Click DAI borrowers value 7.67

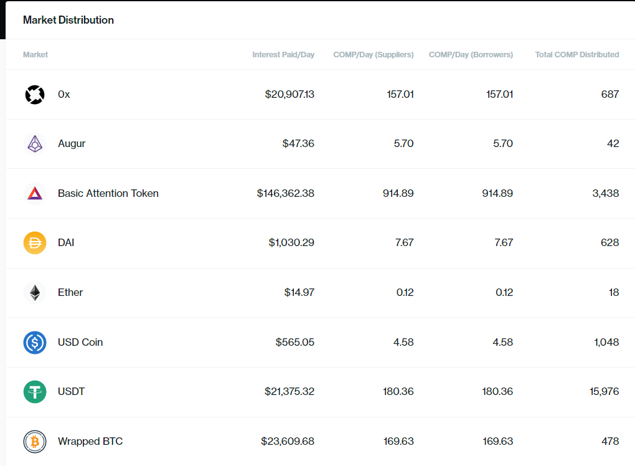click(x=504, y=243)
